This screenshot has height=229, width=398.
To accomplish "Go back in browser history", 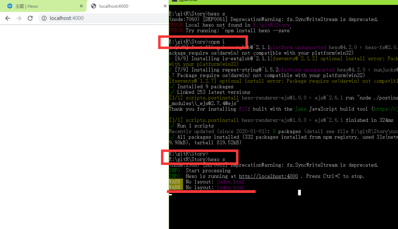I will point(8,18).
